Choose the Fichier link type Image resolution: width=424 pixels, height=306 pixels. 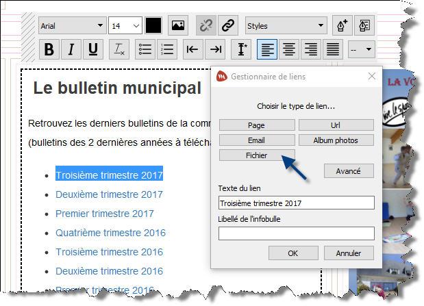(257, 155)
